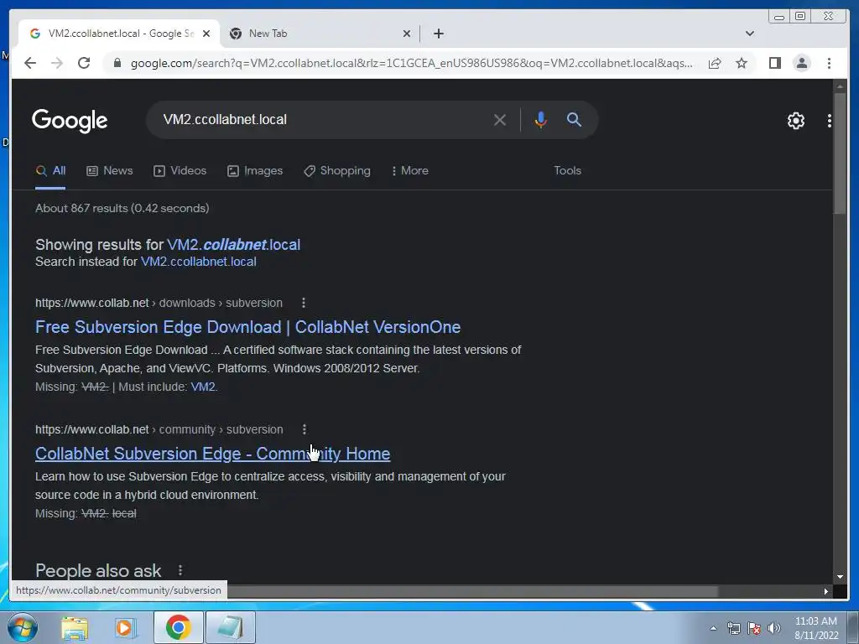Open Windows Explorer from taskbar
The width and height of the screenshot is (859, 644).
(75, 627)
